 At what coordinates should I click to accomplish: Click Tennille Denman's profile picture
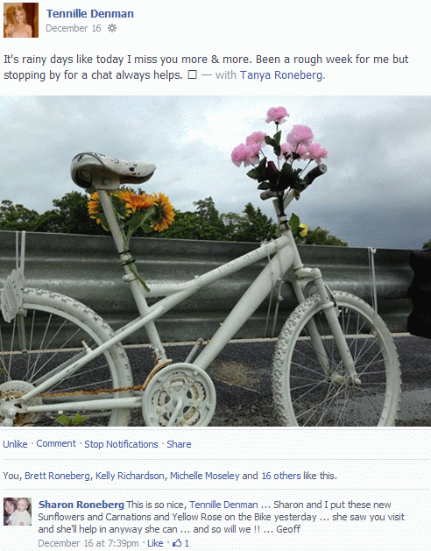click(x=21, y=20)
